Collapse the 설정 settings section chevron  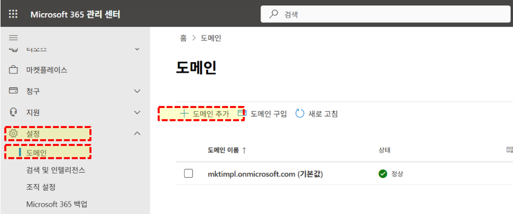pyautogui.click(x=138, y=133)
